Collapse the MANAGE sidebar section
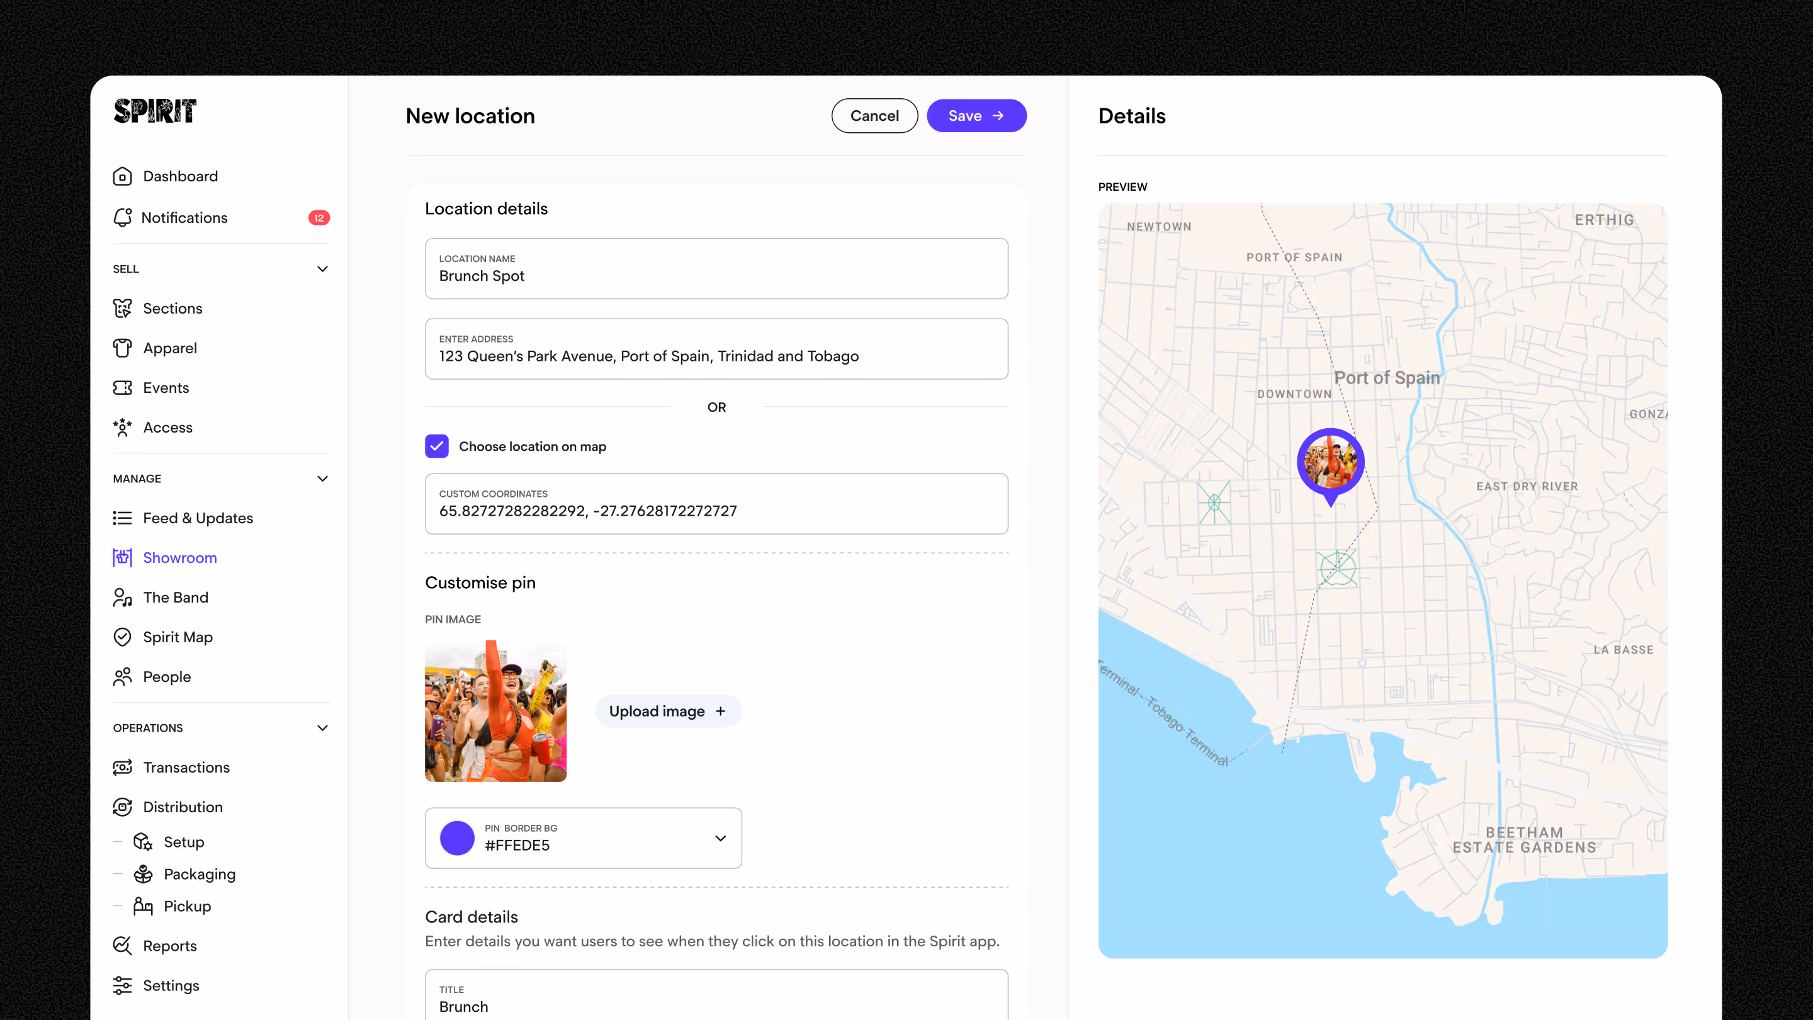 click(322, 479)
